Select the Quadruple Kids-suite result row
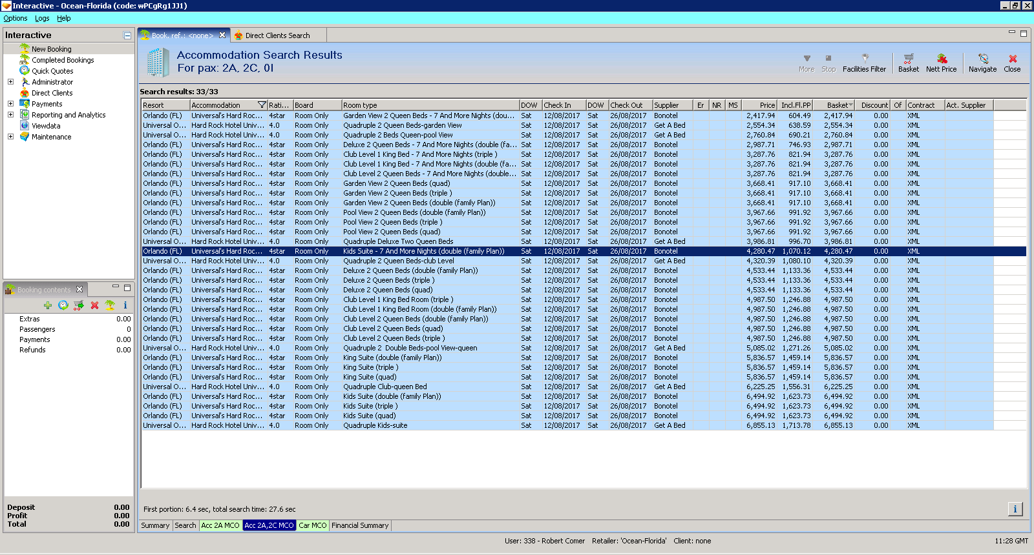 375,425
